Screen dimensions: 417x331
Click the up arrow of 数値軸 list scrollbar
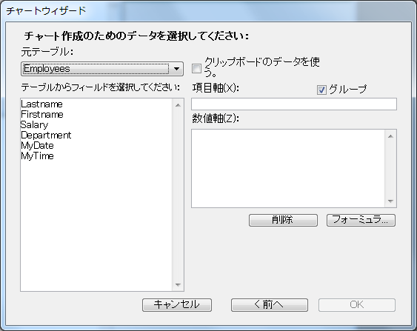390,136
